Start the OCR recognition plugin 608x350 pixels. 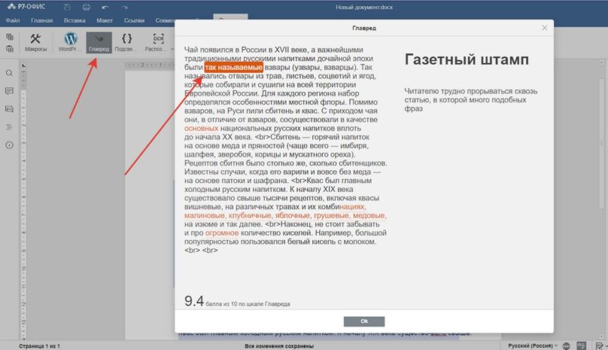(x=158, y=42)
